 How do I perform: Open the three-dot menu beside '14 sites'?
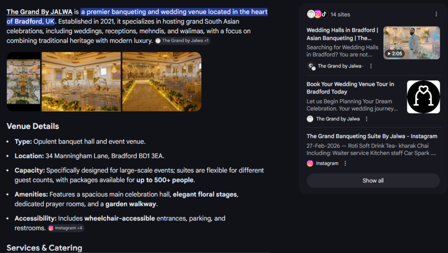436,14
